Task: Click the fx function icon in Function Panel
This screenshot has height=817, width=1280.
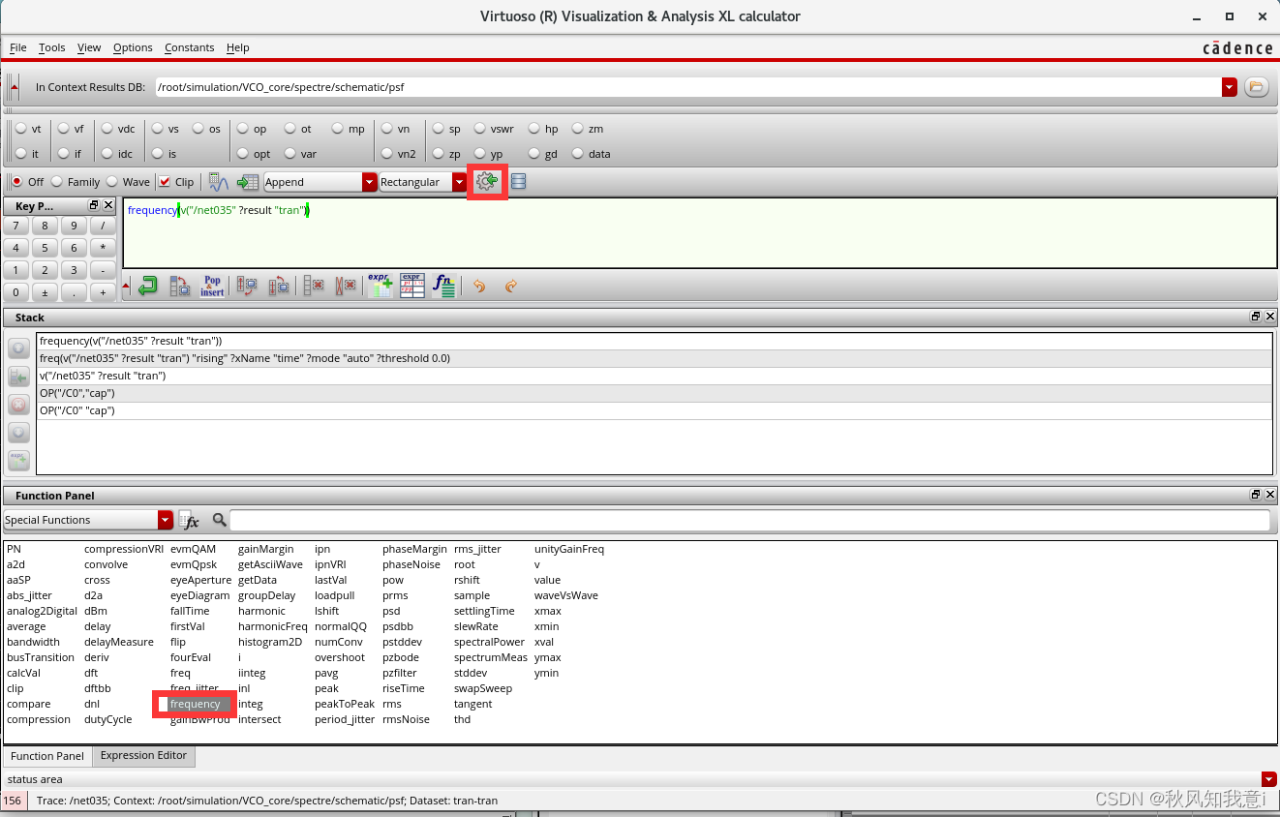Action: pyautogui.click(x=189, y=520)
